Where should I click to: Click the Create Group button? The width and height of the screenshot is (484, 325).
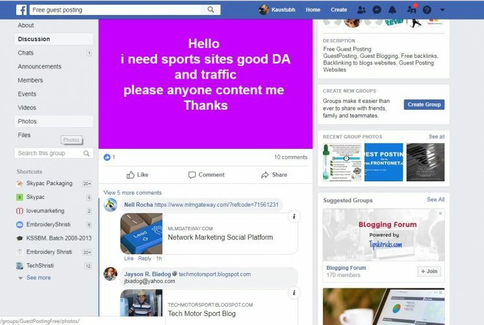click(x=424, y=105)
